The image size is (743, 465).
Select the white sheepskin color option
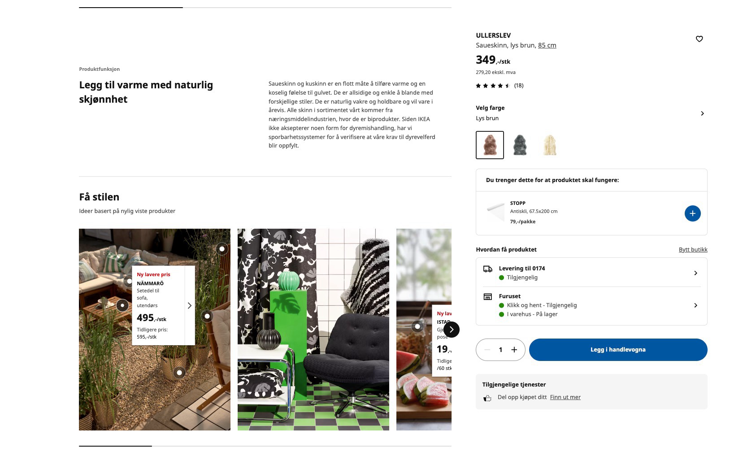coord(549,145)
